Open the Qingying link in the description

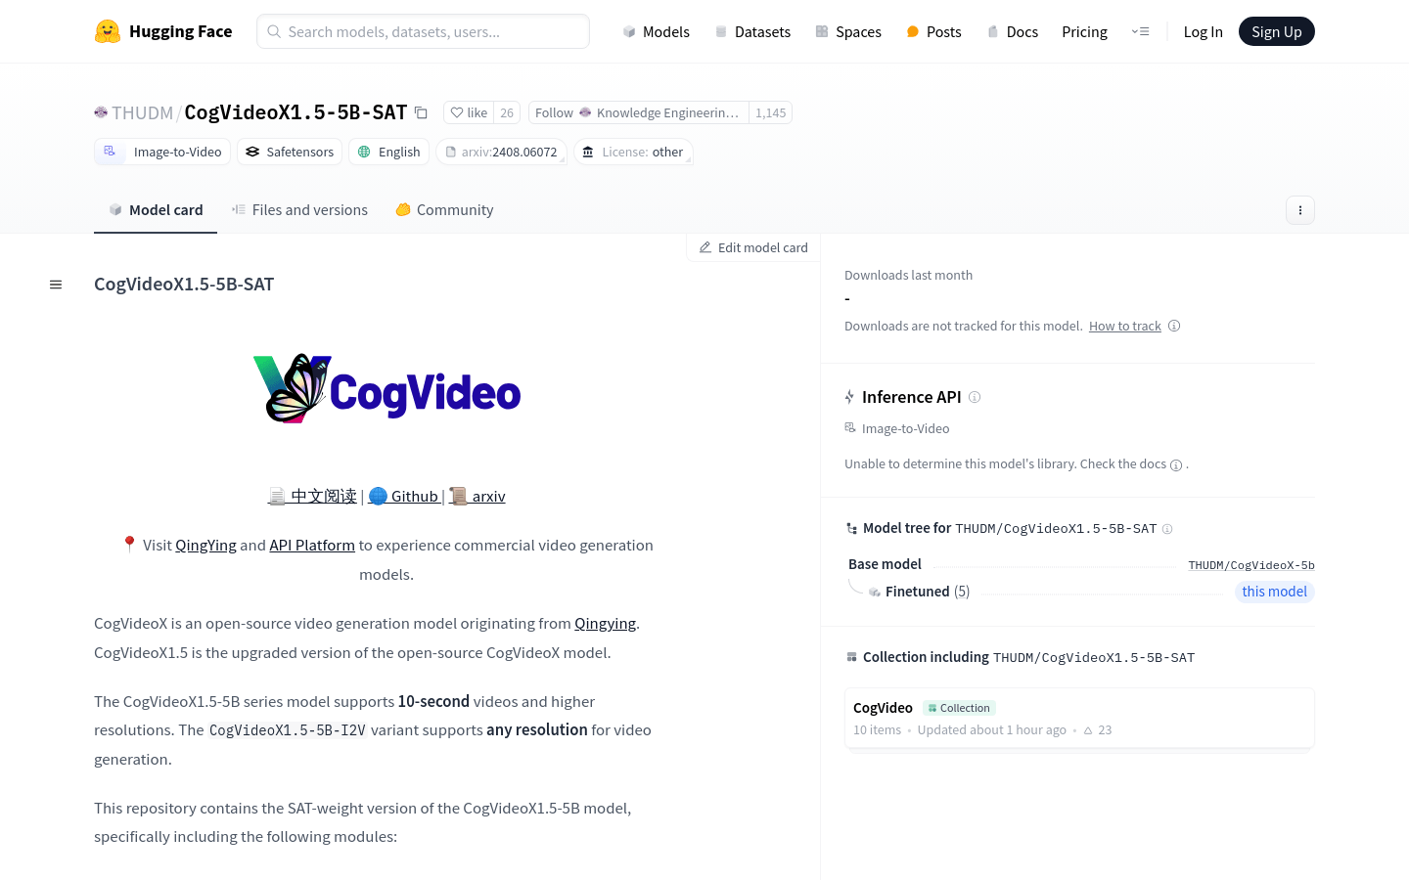(x=605, y=623)
